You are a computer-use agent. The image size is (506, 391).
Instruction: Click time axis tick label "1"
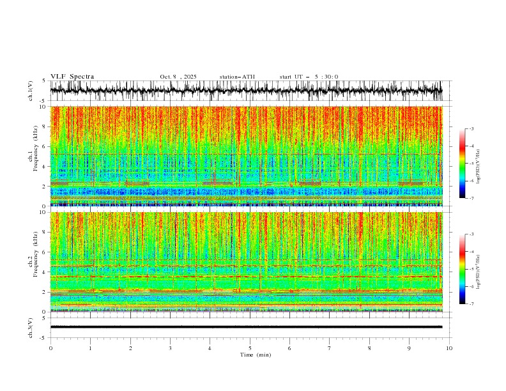90,348
